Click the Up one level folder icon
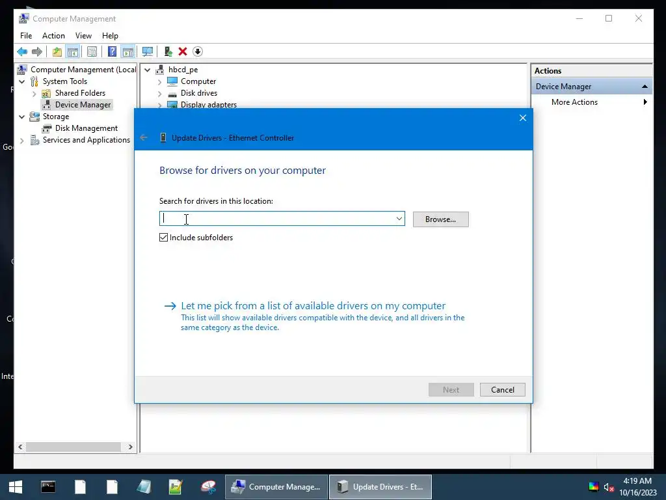 (57, 52)
